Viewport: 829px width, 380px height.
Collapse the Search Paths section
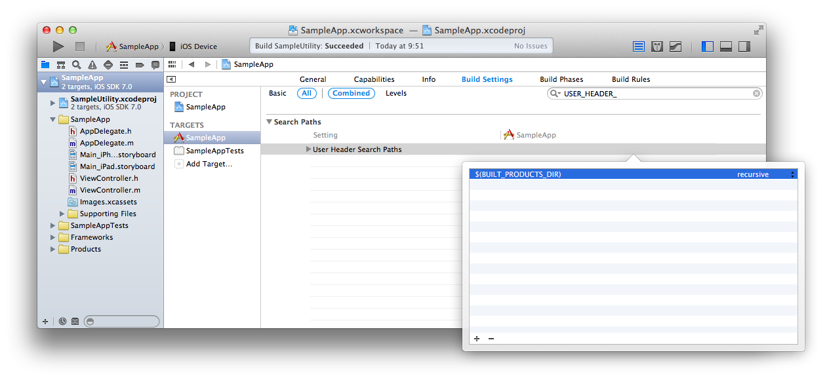(x=269, y=122)
